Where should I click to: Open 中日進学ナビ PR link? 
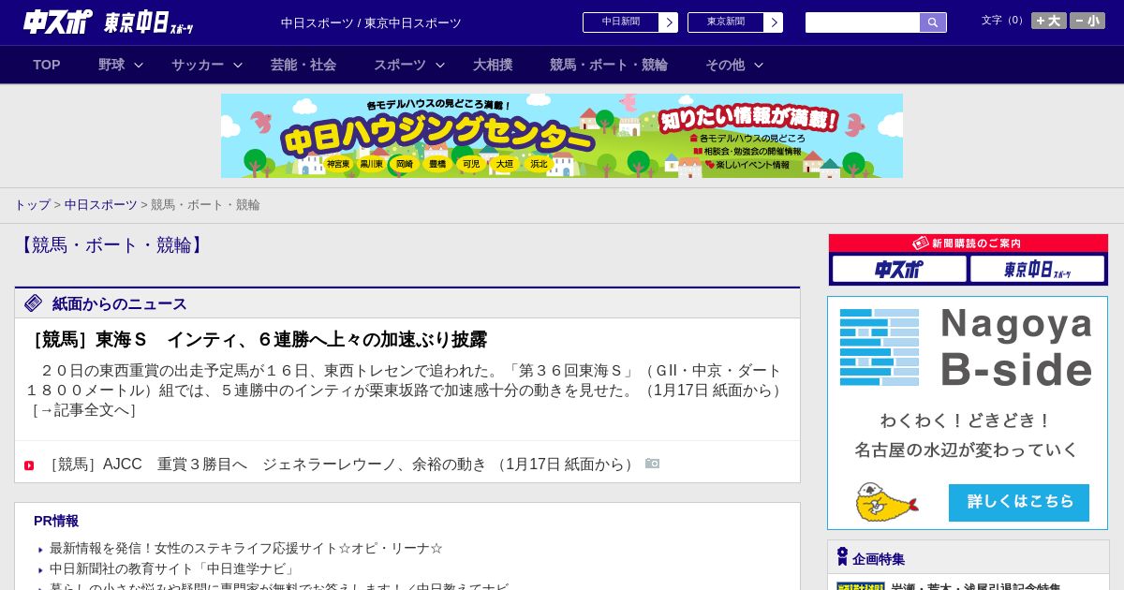point(174,568)
